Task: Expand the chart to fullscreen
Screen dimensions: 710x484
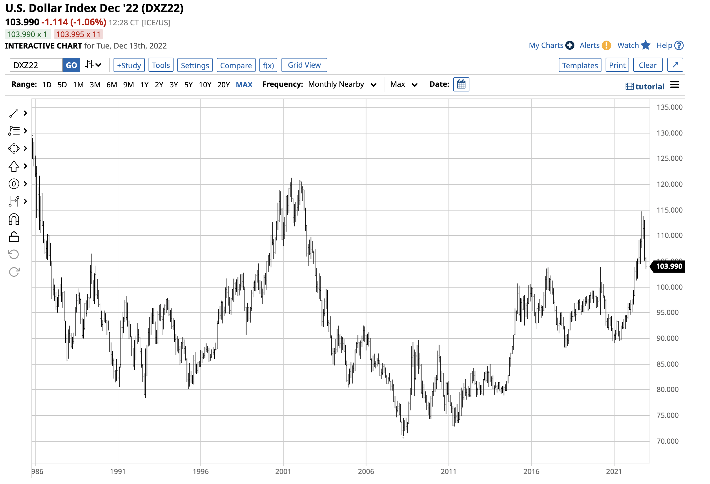Action: 675,65
